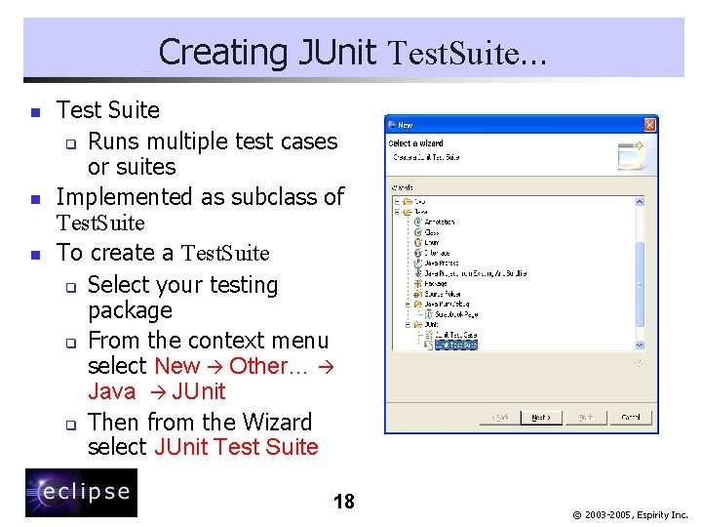Screen dimensions: 702x527
Task: Click the Finish button in the wizard
Action: (x=586, y=418)
